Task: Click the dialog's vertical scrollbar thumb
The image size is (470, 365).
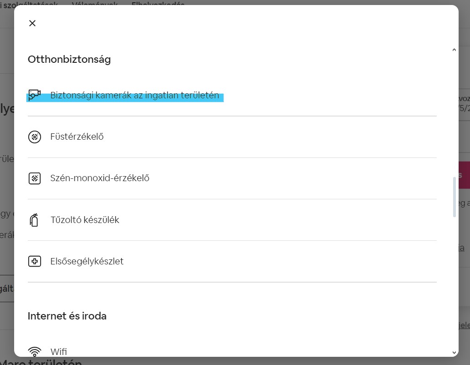Action: pyautogui.click(x=454, y=197)
